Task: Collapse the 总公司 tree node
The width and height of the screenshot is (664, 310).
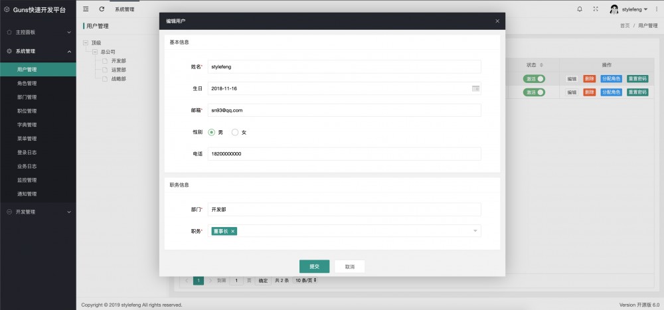Action: (x=95, y=52)
